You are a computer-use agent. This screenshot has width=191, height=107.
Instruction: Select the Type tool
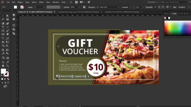3,27
